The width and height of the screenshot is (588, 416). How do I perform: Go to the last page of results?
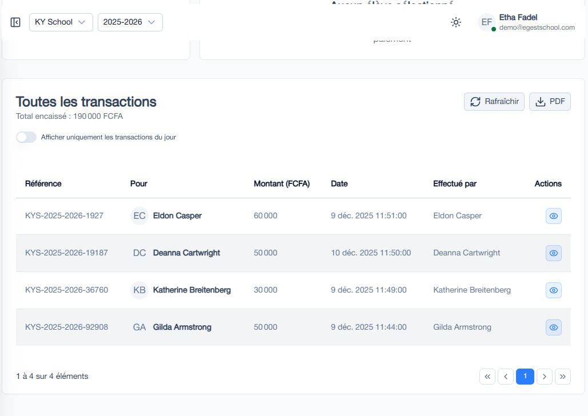point(563,376)
